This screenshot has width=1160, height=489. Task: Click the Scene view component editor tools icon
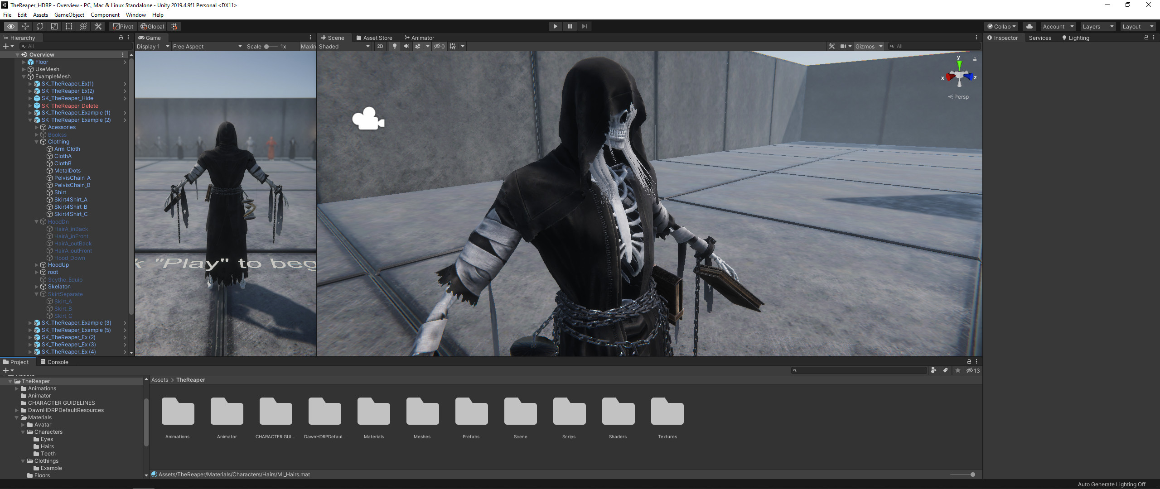(831, 46)
